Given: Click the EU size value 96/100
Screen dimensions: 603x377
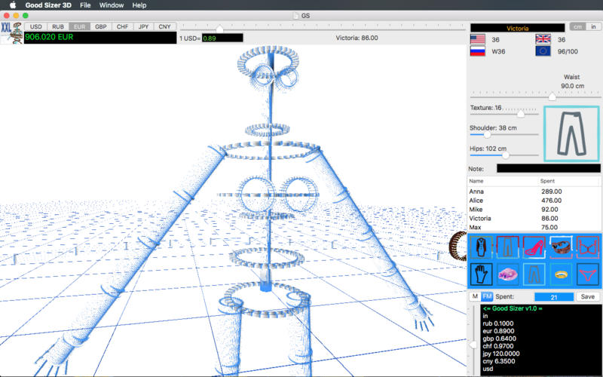Looking at the screenshot, I should click(568, 51).
